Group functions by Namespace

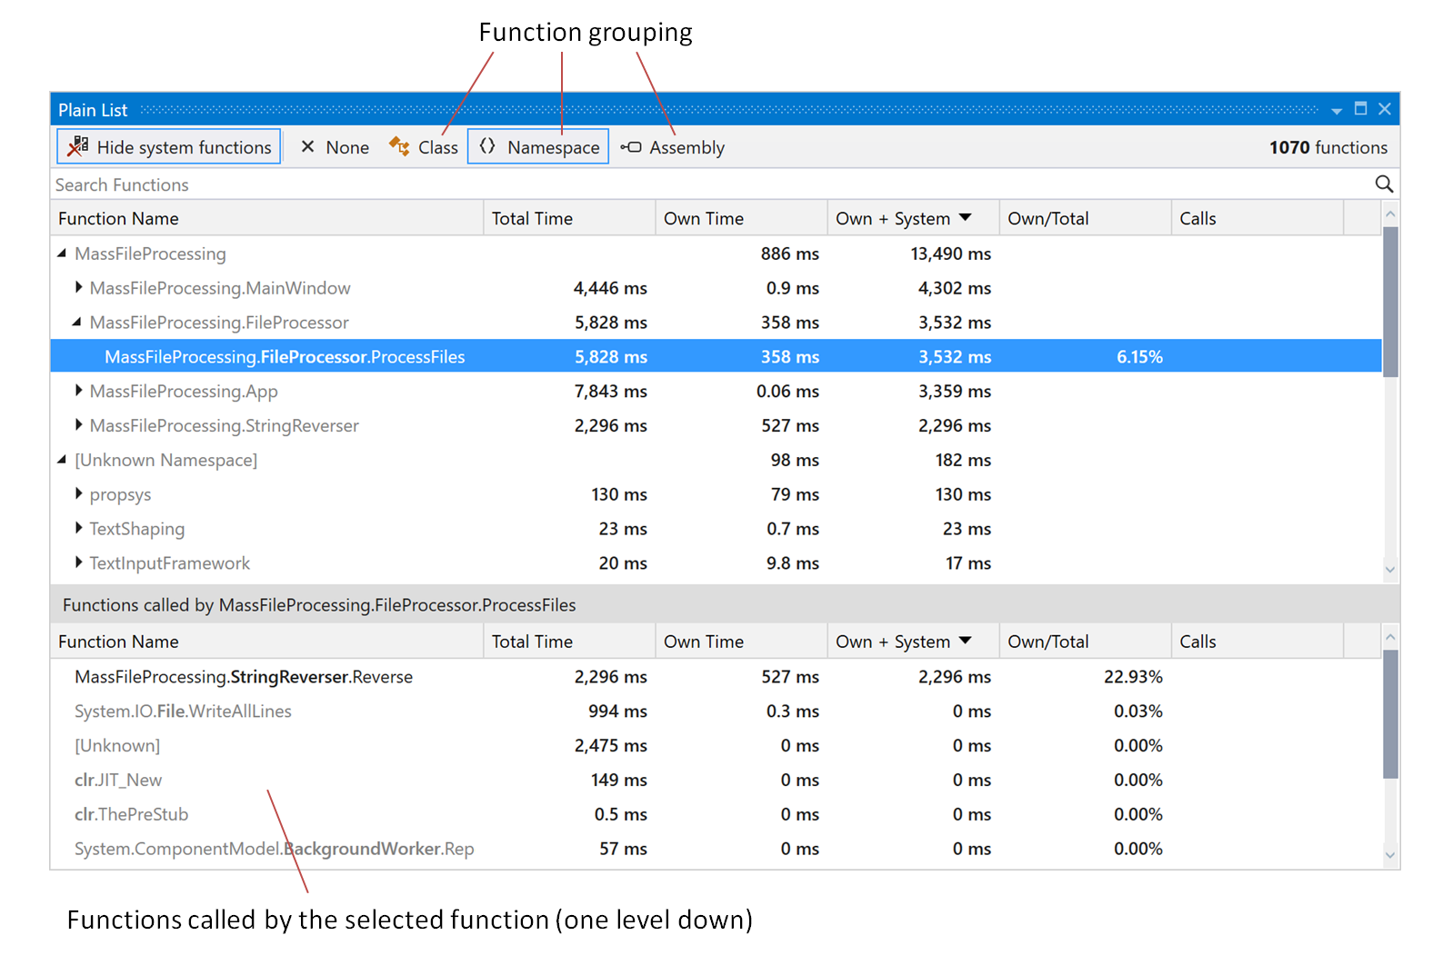click(x=538, y=147)
